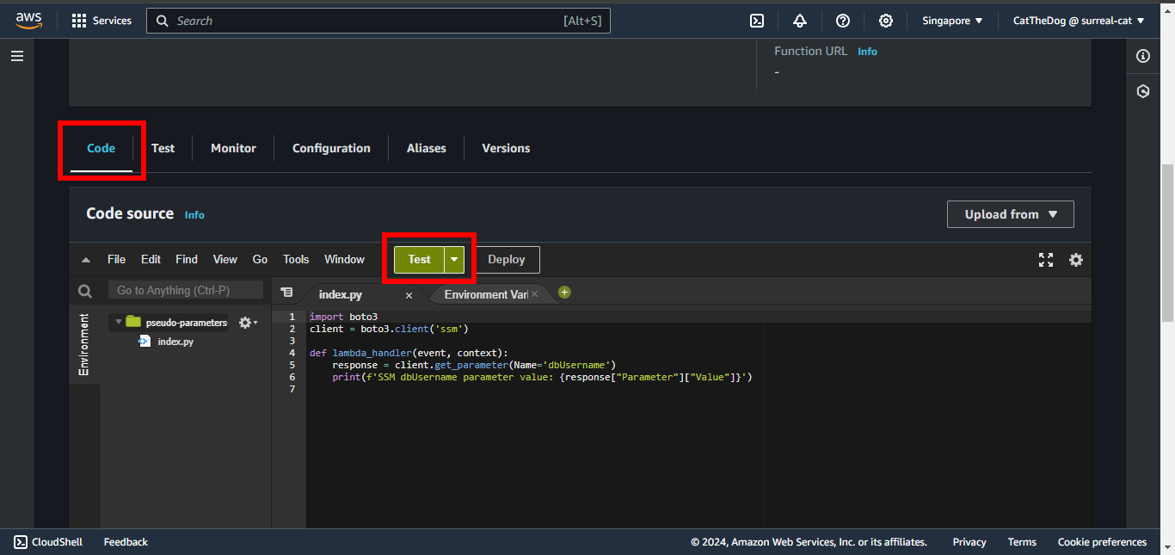Open the hamburger side navigation menu
1175x555 pixels.
(17, 56)
